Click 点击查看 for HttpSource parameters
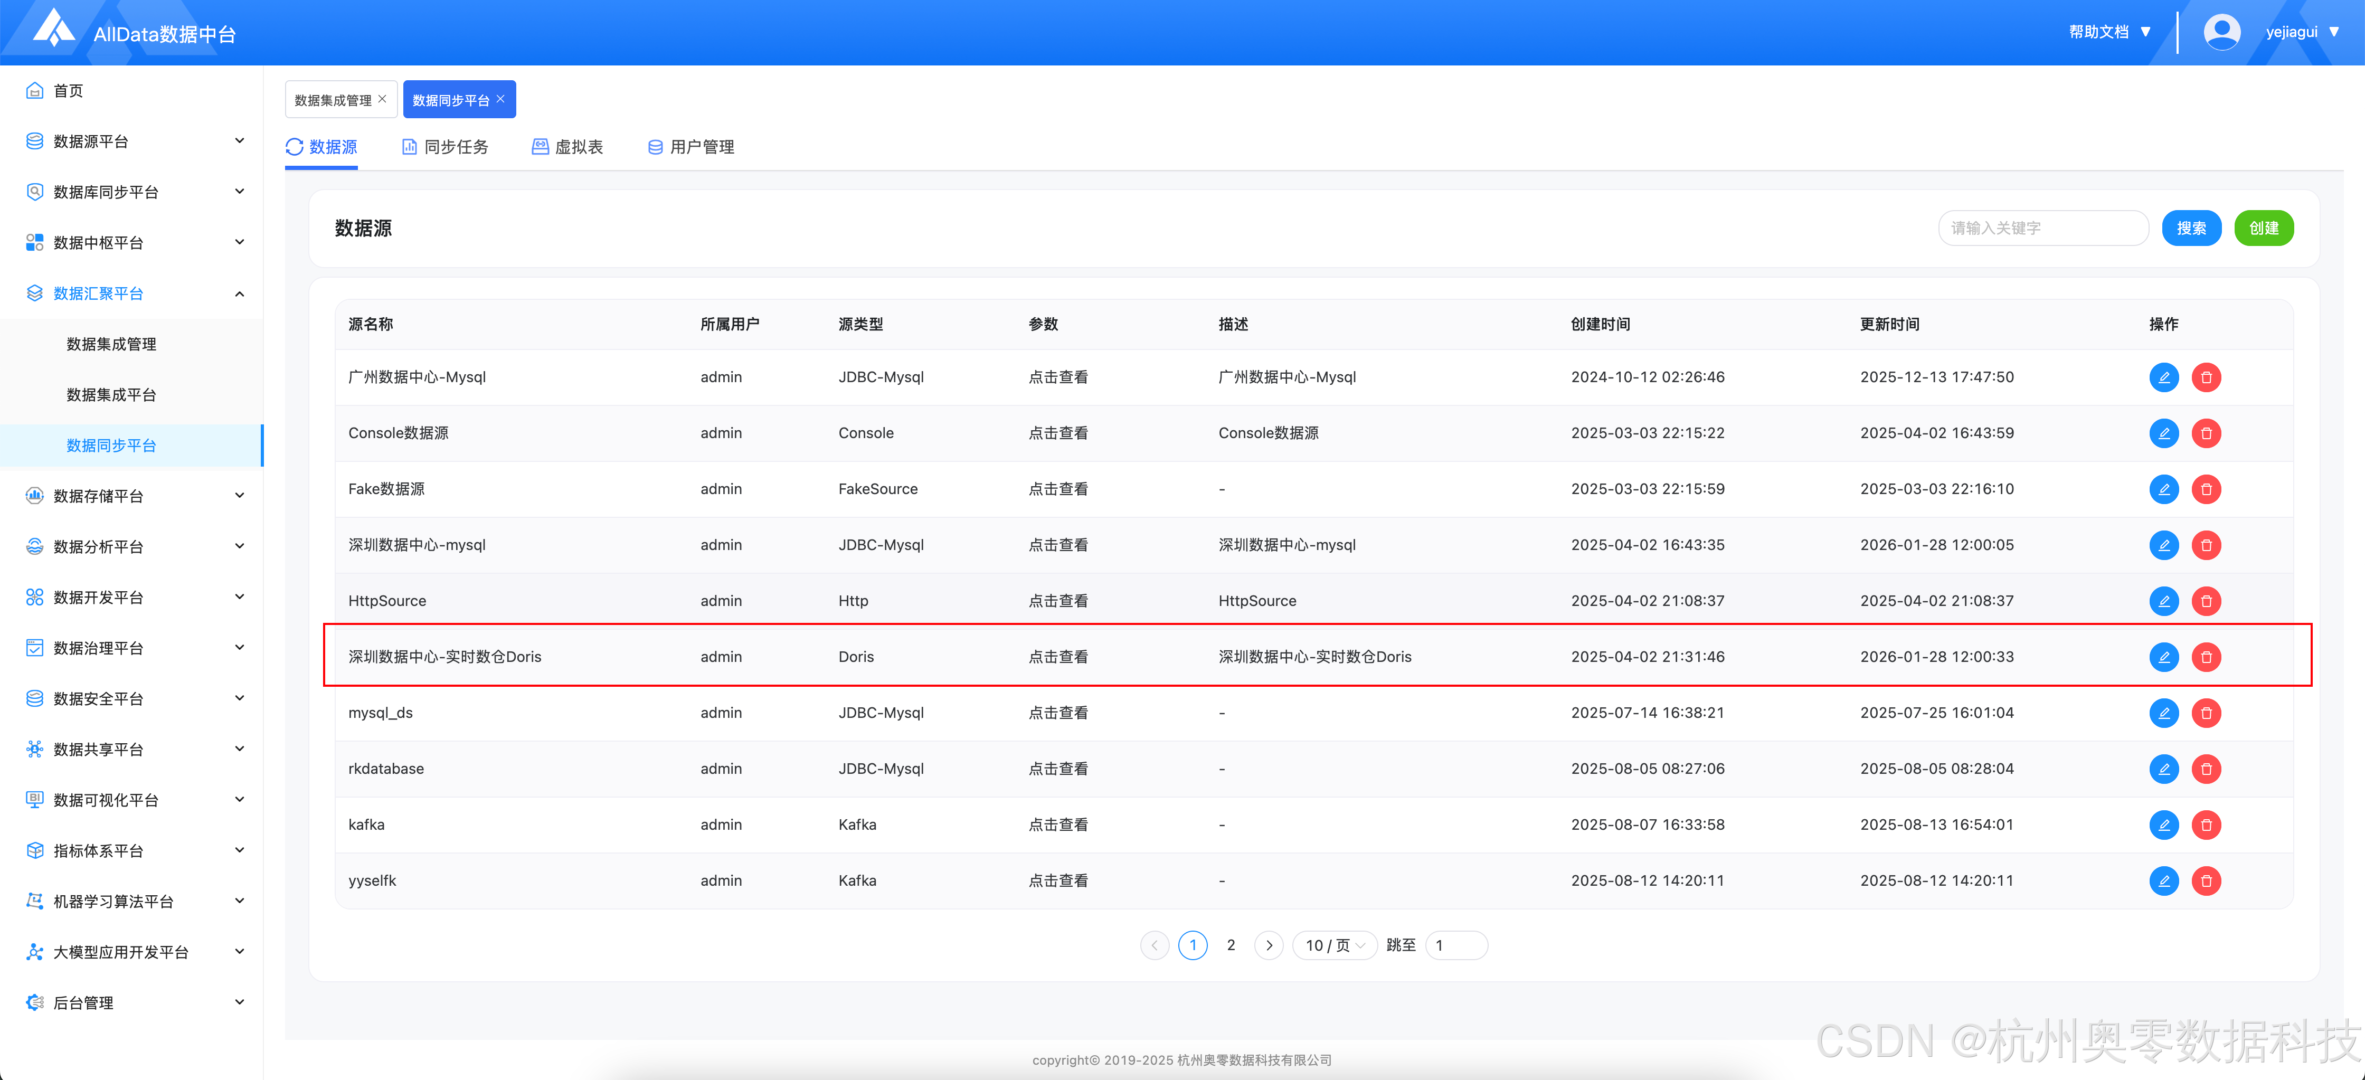This screenshot has height=1080, width=2365. (1057, 601)
